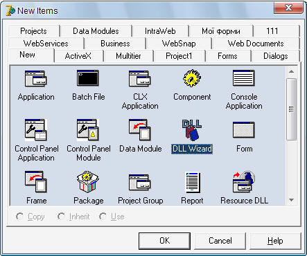307x256 pixels.
Task: Click the 'Console Application' label text
Action: [x=244, y=101]
